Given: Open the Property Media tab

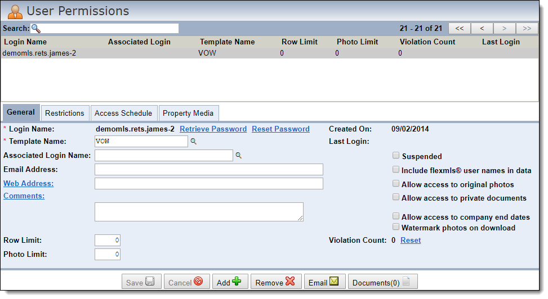Looking at the screenshot, I should pos(188,114).
